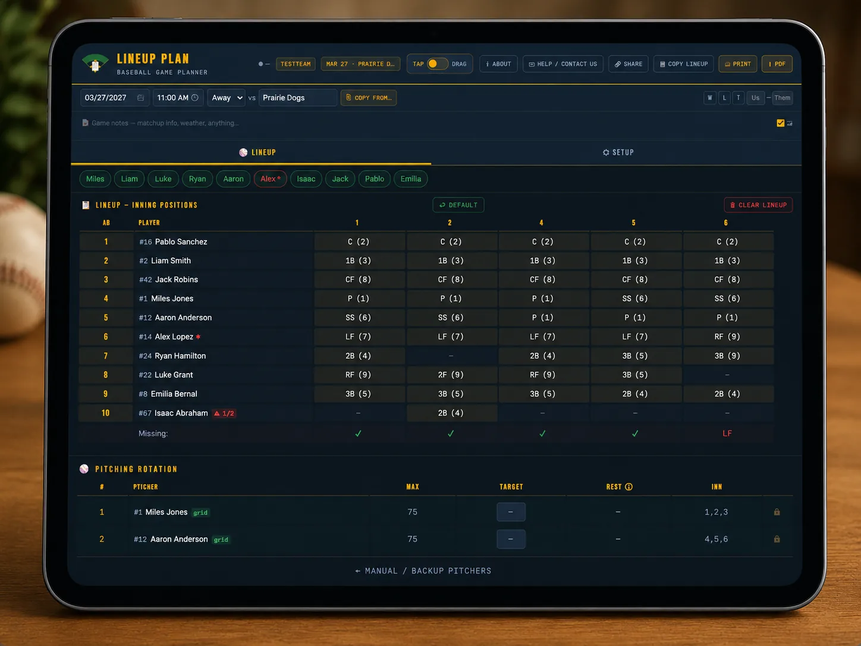
Task: Click the Lineup Plan baseball field logo
Action: coord(95,63)
